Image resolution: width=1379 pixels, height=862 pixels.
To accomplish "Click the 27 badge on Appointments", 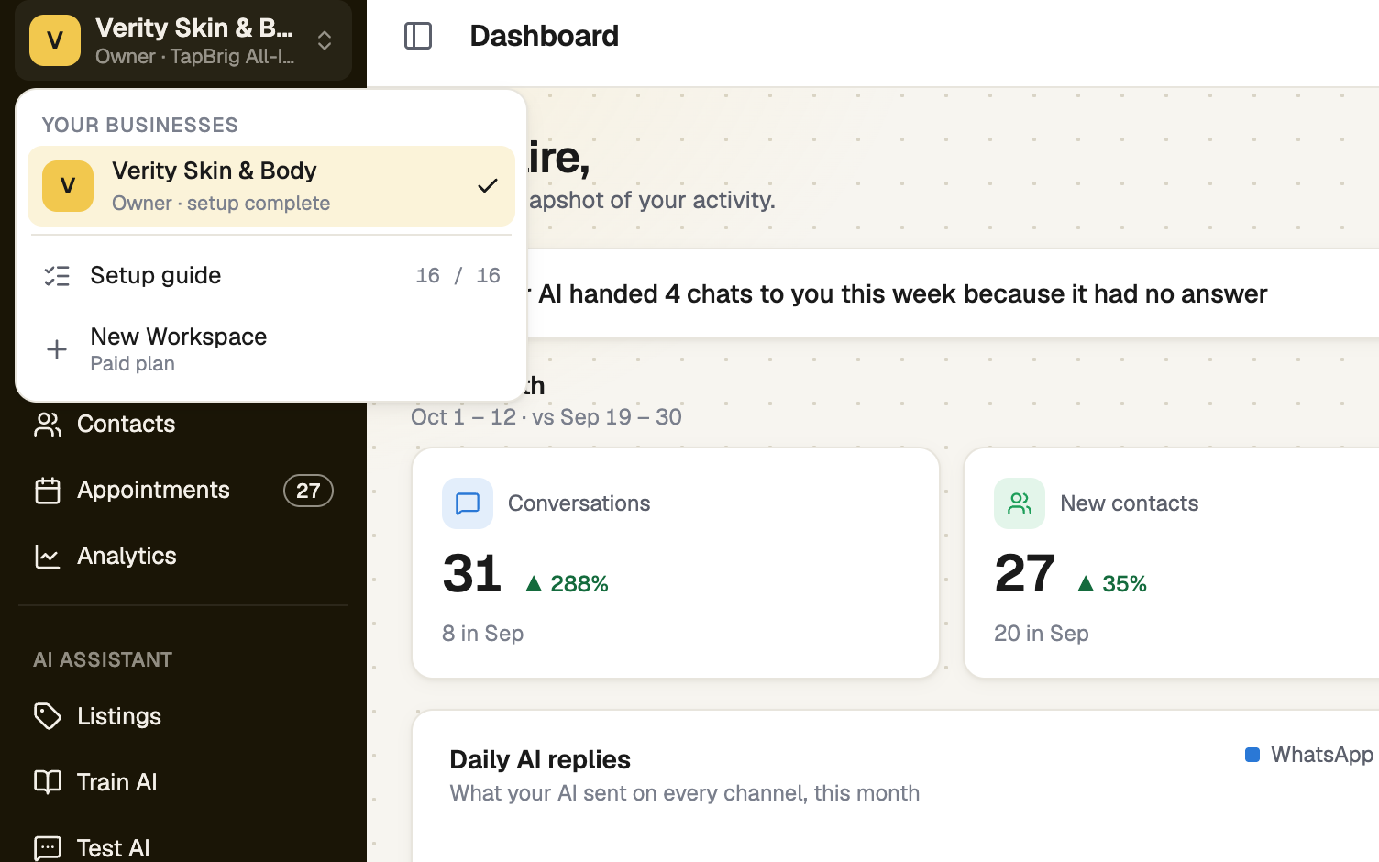I will pos(308,491).
